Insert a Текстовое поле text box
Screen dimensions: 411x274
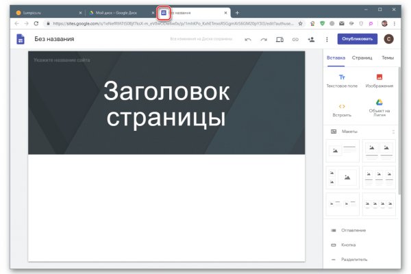pyautogui.click(x=342, y=81)
